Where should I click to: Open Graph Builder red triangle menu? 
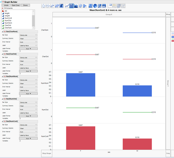pos(3,2)
